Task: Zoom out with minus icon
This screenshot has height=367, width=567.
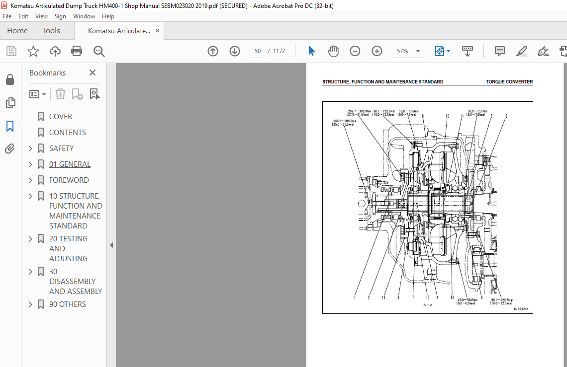Action: (355, 51)
